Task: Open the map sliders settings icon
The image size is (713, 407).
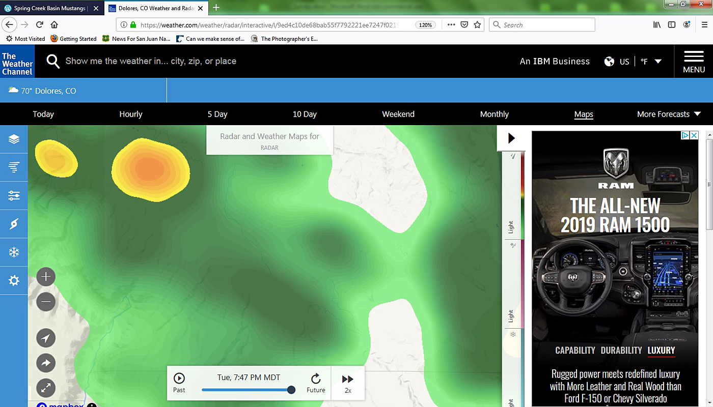Action: [x=14, y=196]
